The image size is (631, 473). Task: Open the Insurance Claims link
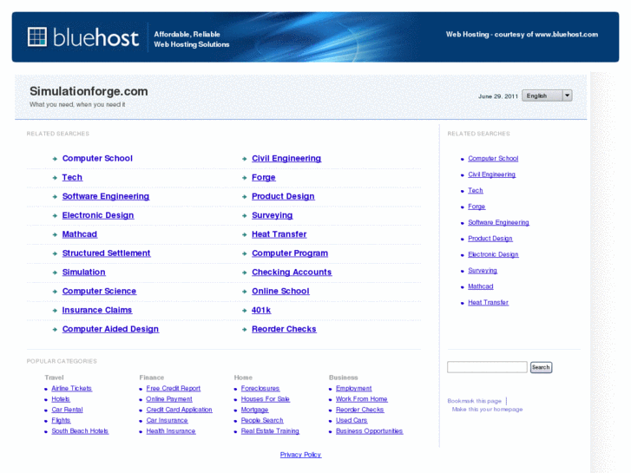[x=97, y=310]
